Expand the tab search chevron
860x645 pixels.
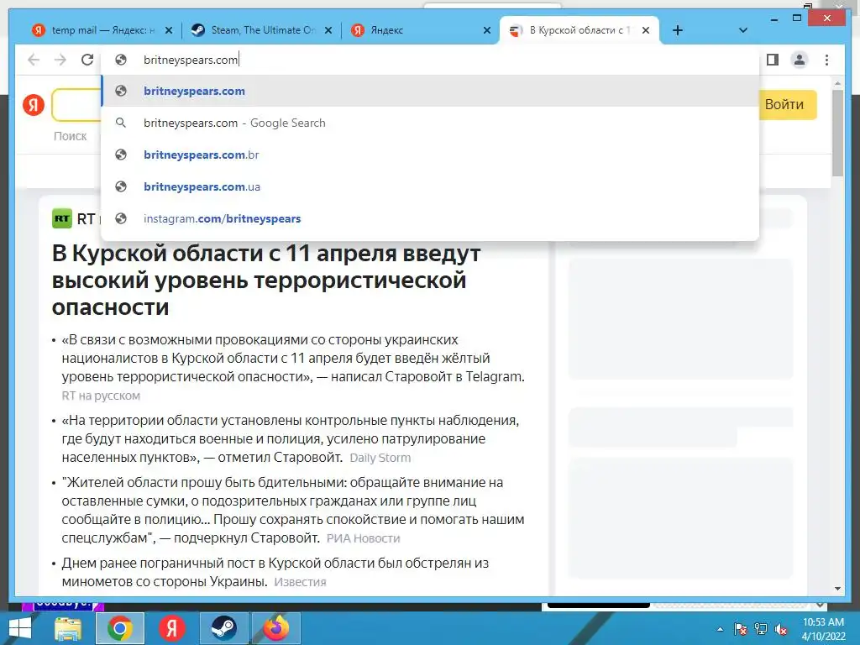(x=743, y=30)
